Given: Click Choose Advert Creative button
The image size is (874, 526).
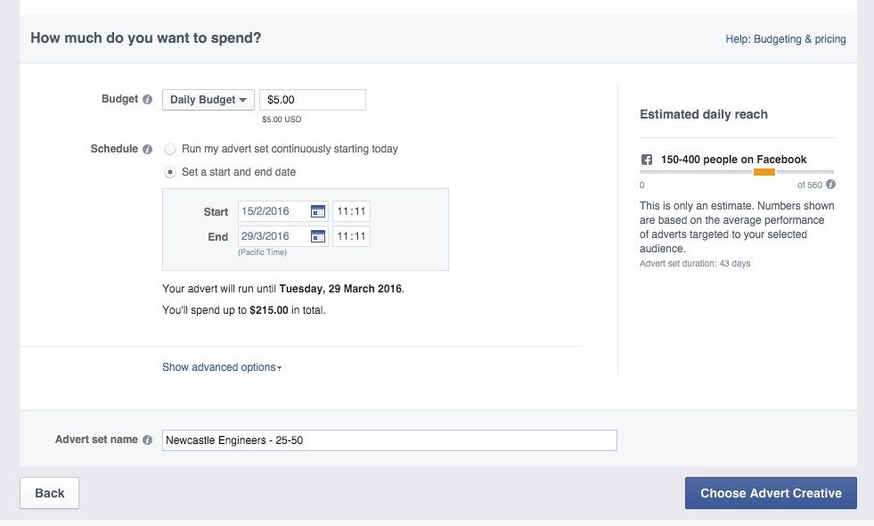Looking at the screenshot, I should [x=771, y=493].
